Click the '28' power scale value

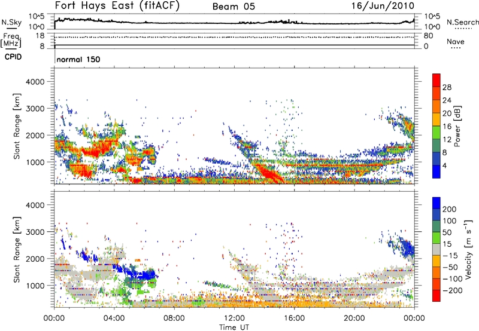(447, 87)
